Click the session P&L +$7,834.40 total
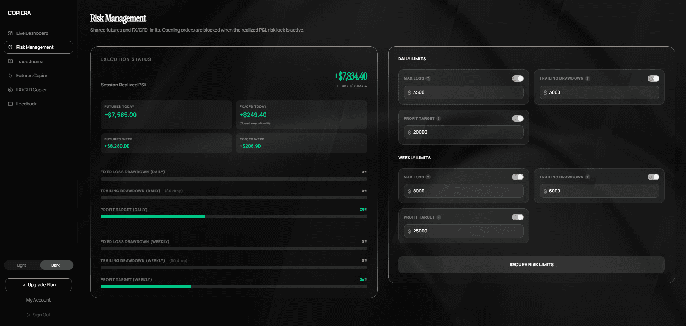This screenshot has height=326, width=686. click(x=351, y=76)
